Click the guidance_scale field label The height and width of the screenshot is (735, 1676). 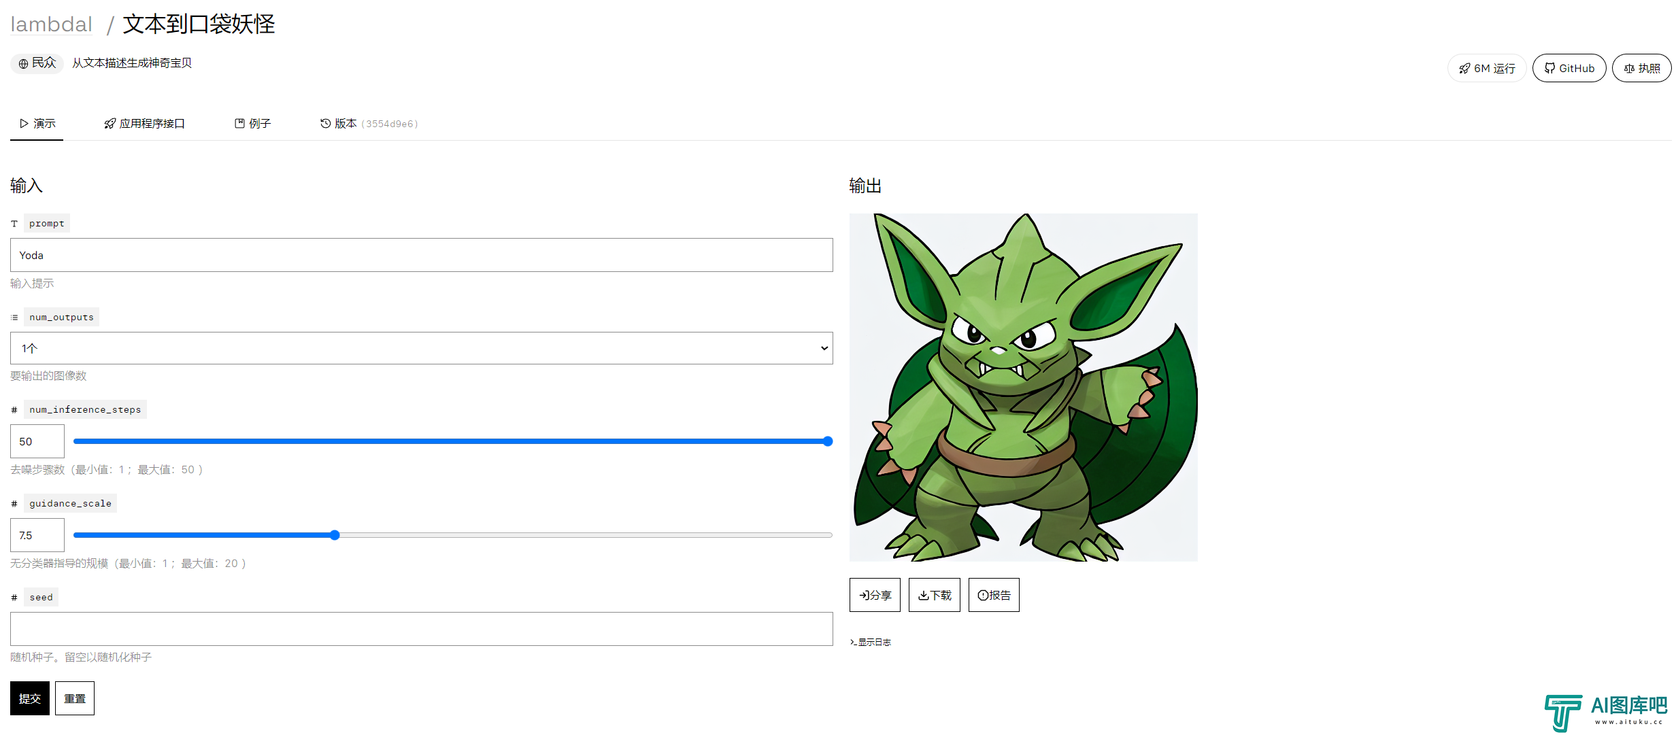(x=70, y=503)
